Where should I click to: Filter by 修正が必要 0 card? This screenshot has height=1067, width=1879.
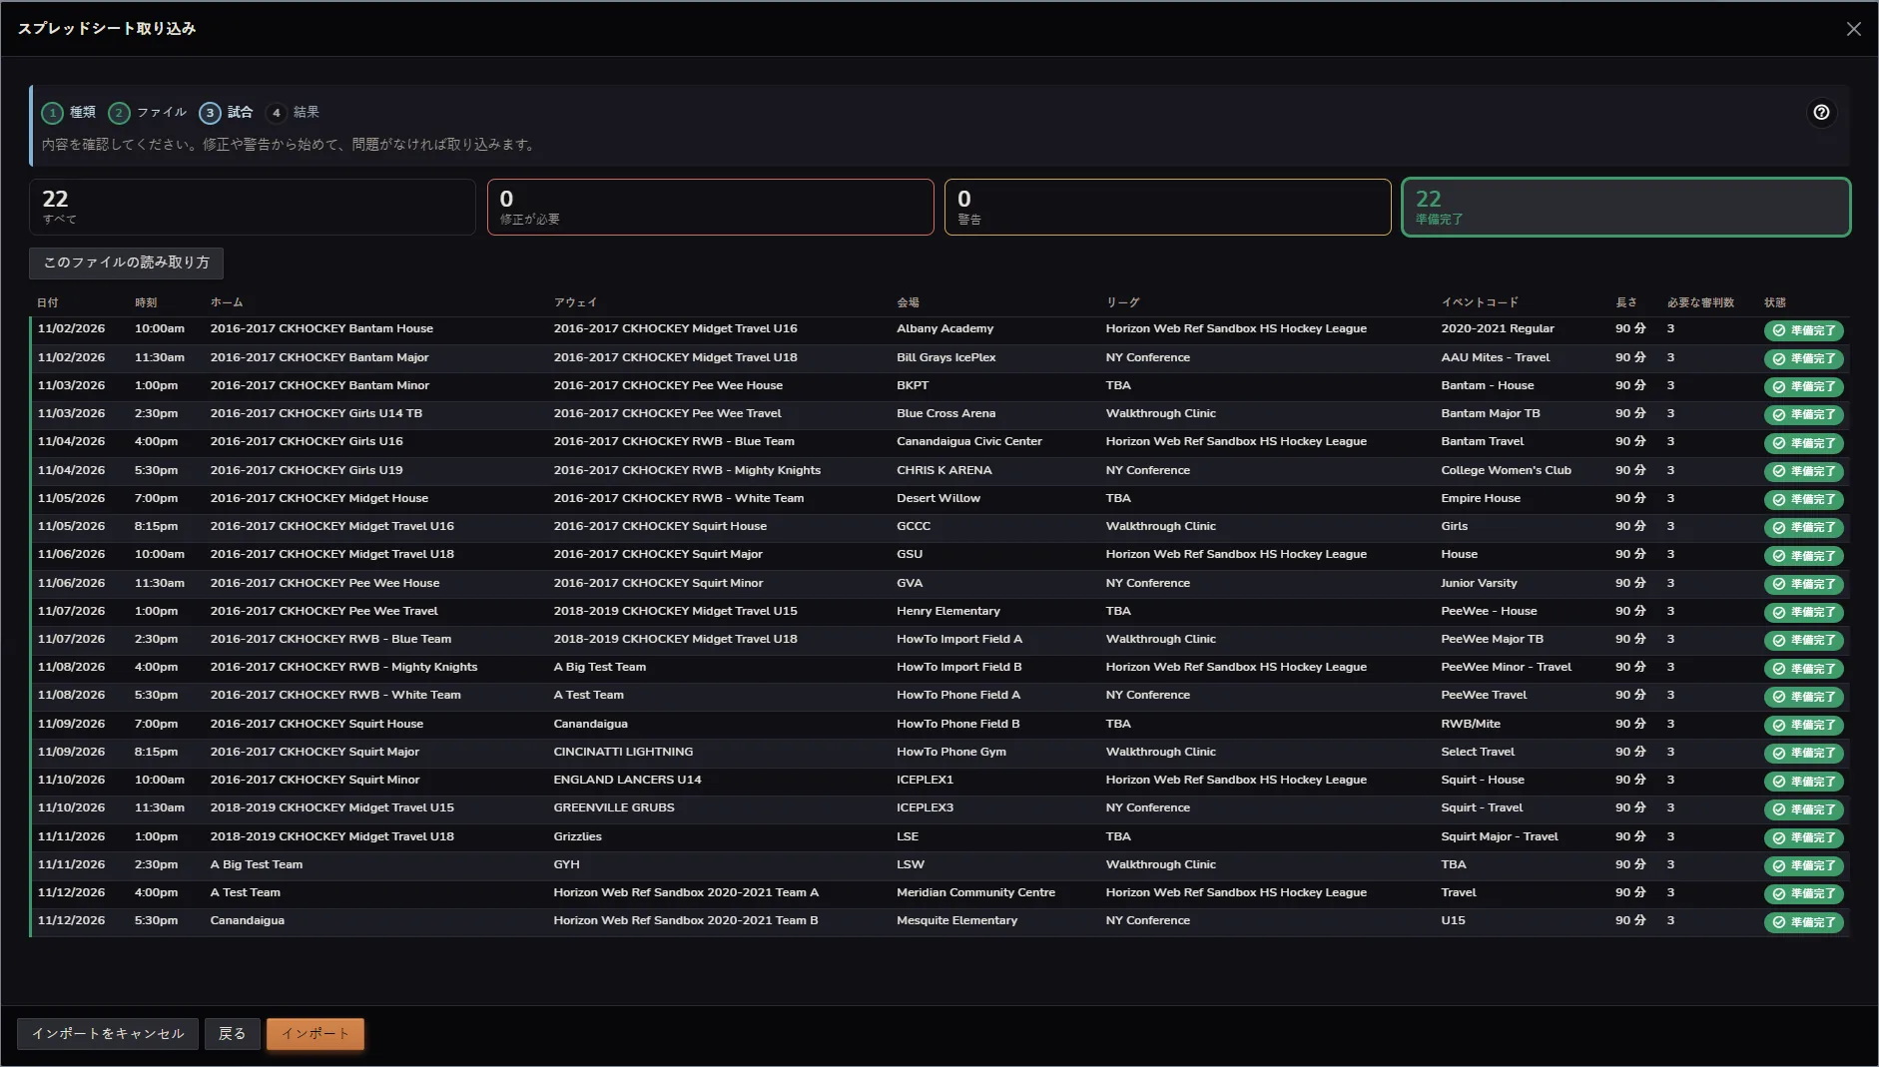tap(710, 207)
